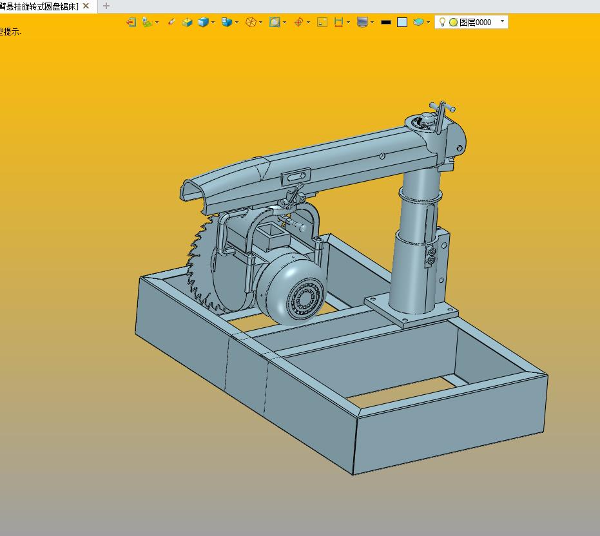Expand the crosshair target dropdown arrow
This screenshot has height=536, width=600.
click(309, 22)
